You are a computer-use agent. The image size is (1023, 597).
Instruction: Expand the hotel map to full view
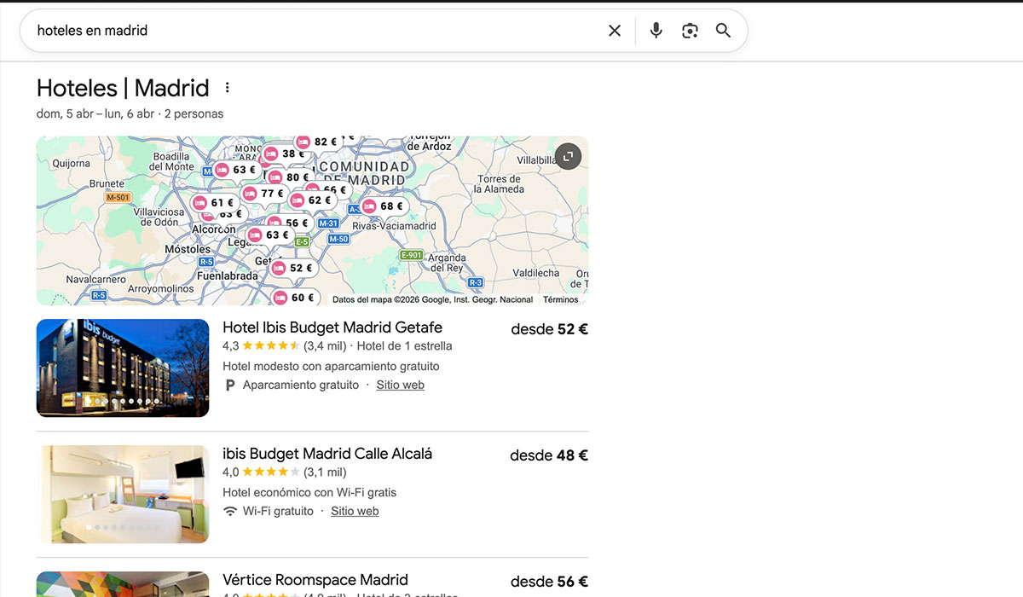pos(568,156)
